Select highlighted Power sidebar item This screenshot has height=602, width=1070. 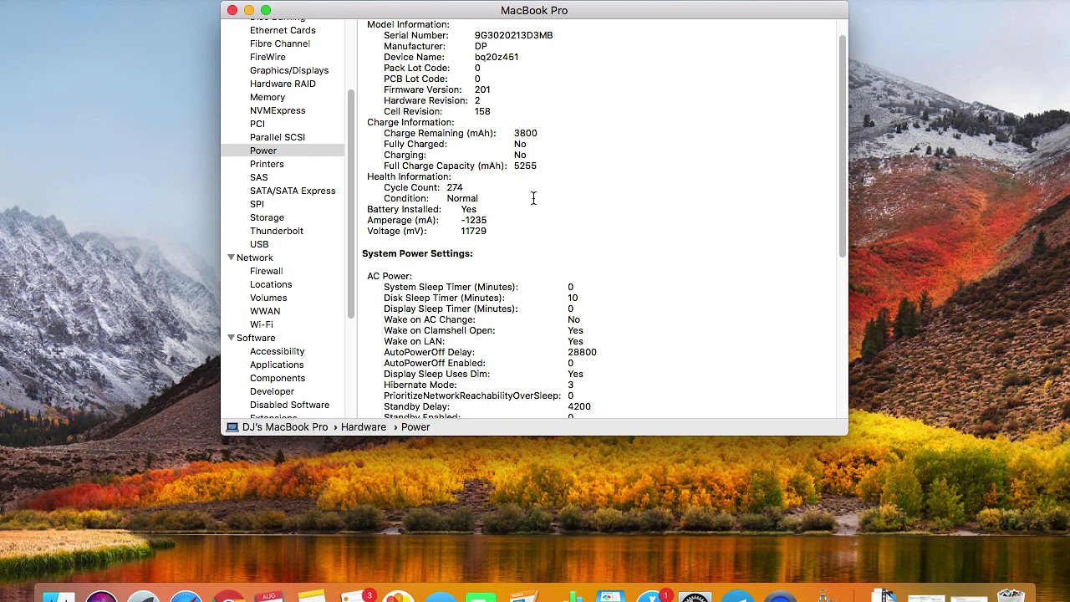tap(283, 150)
